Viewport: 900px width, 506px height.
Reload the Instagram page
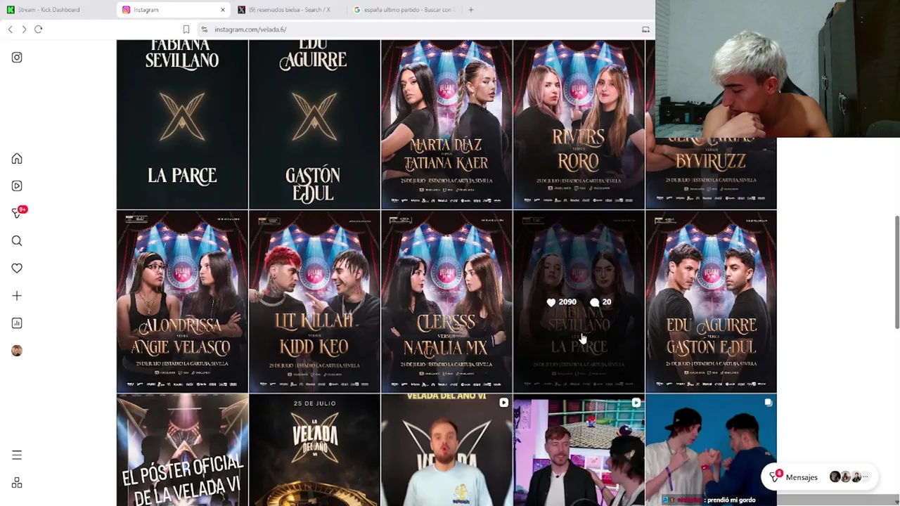(x=39, y=30)
